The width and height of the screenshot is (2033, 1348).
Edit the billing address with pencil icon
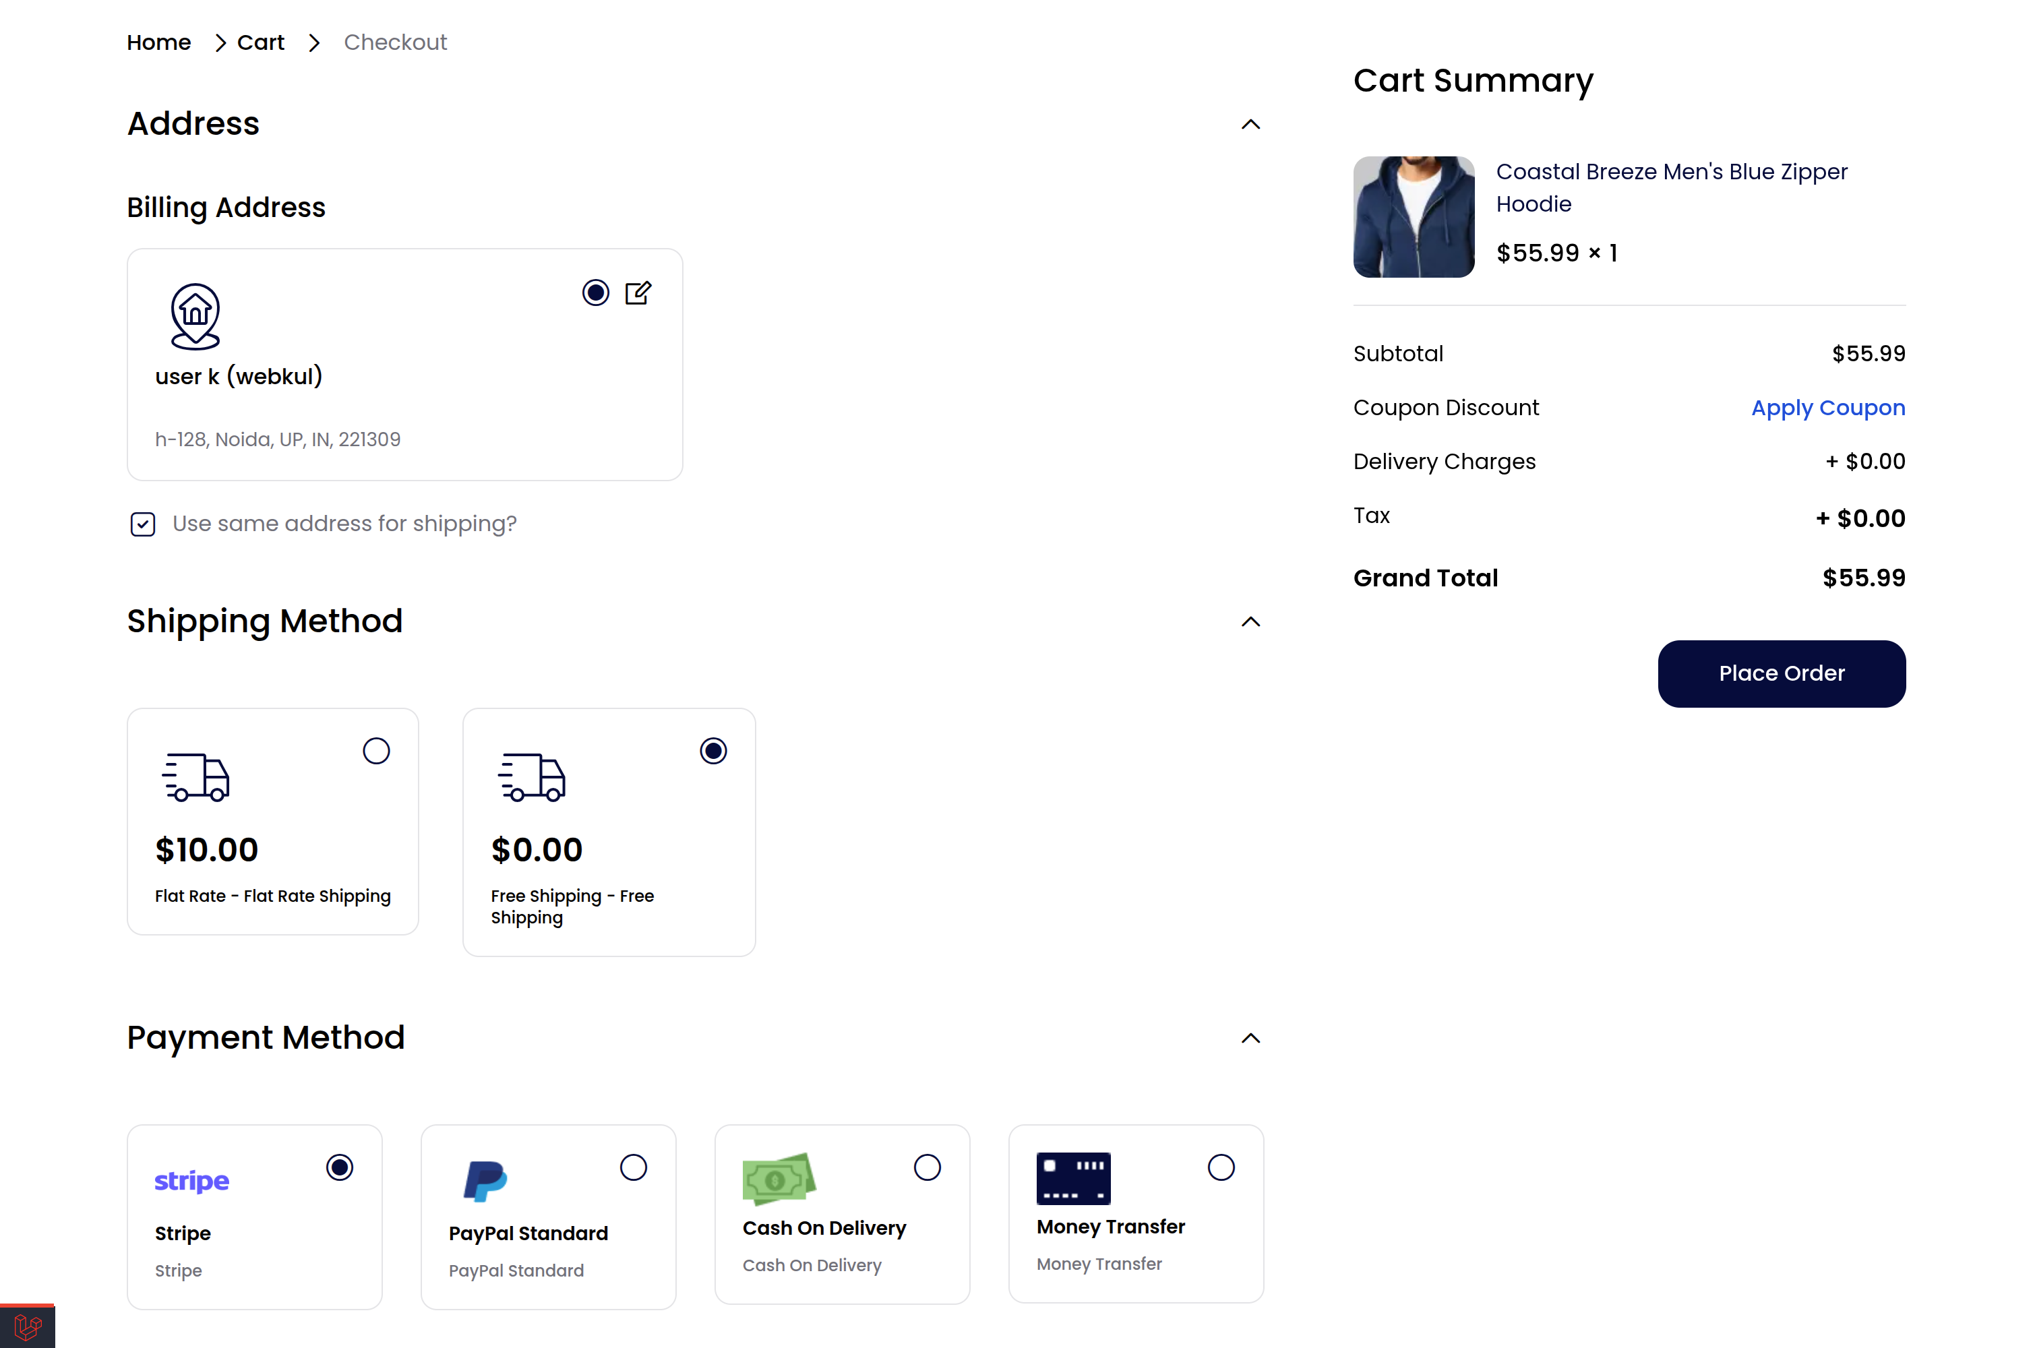point(638,293)
